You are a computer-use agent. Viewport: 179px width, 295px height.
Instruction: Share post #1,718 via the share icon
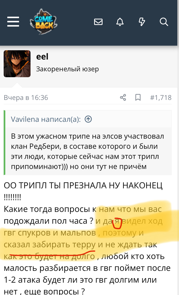(123, 97)
